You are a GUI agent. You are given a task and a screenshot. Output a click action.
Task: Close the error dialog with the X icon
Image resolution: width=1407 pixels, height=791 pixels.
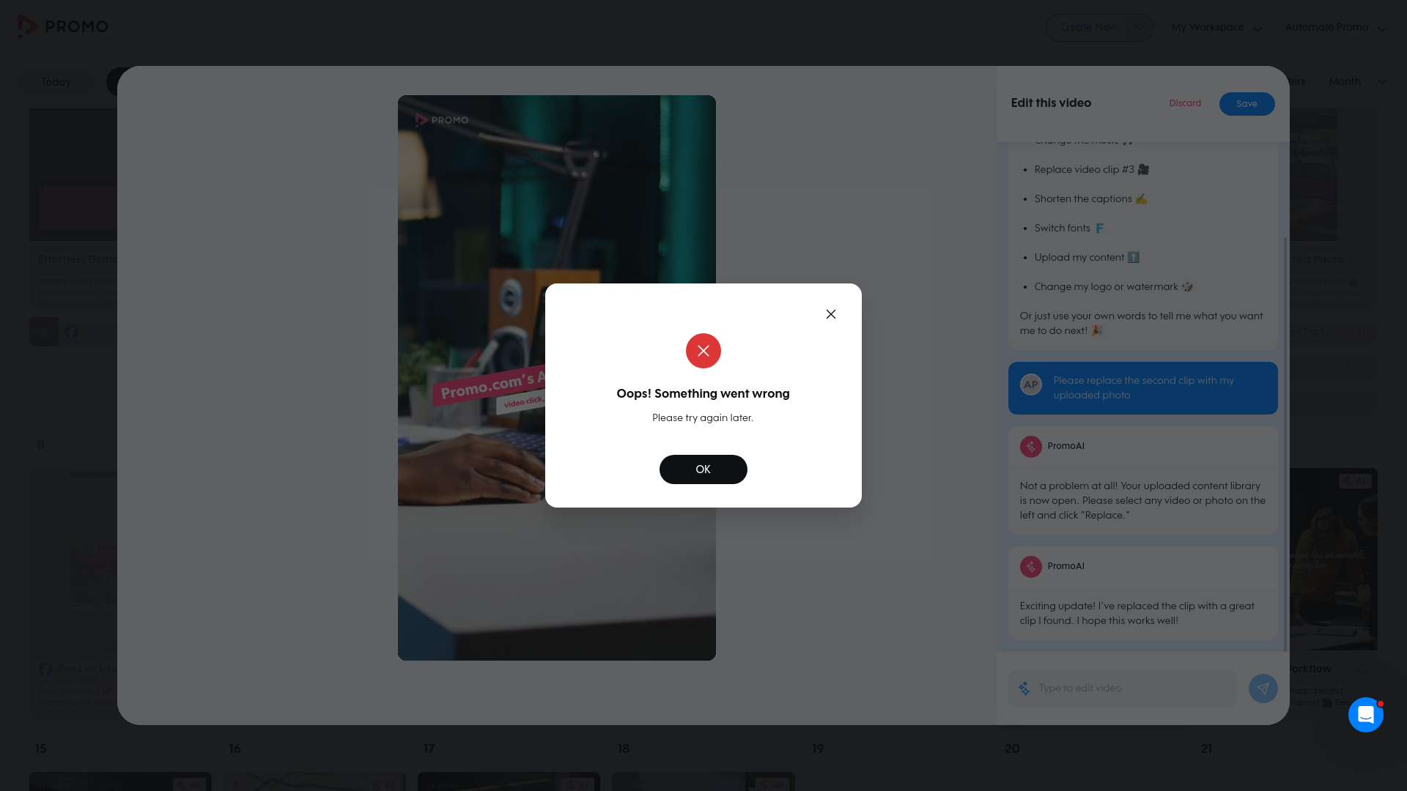pos(830,314)
